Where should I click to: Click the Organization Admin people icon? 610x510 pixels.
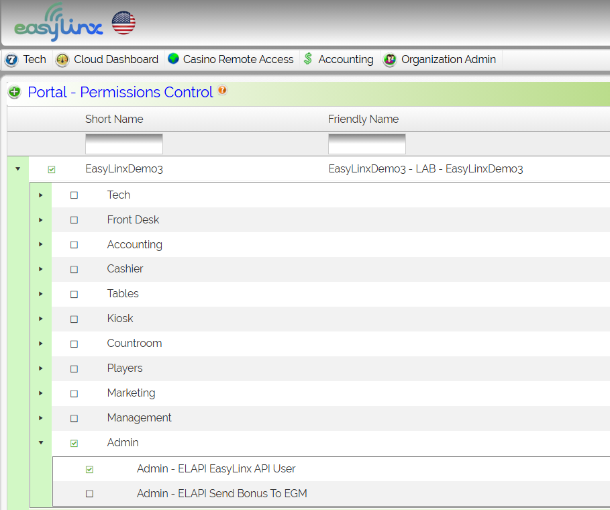pos(389,60)
